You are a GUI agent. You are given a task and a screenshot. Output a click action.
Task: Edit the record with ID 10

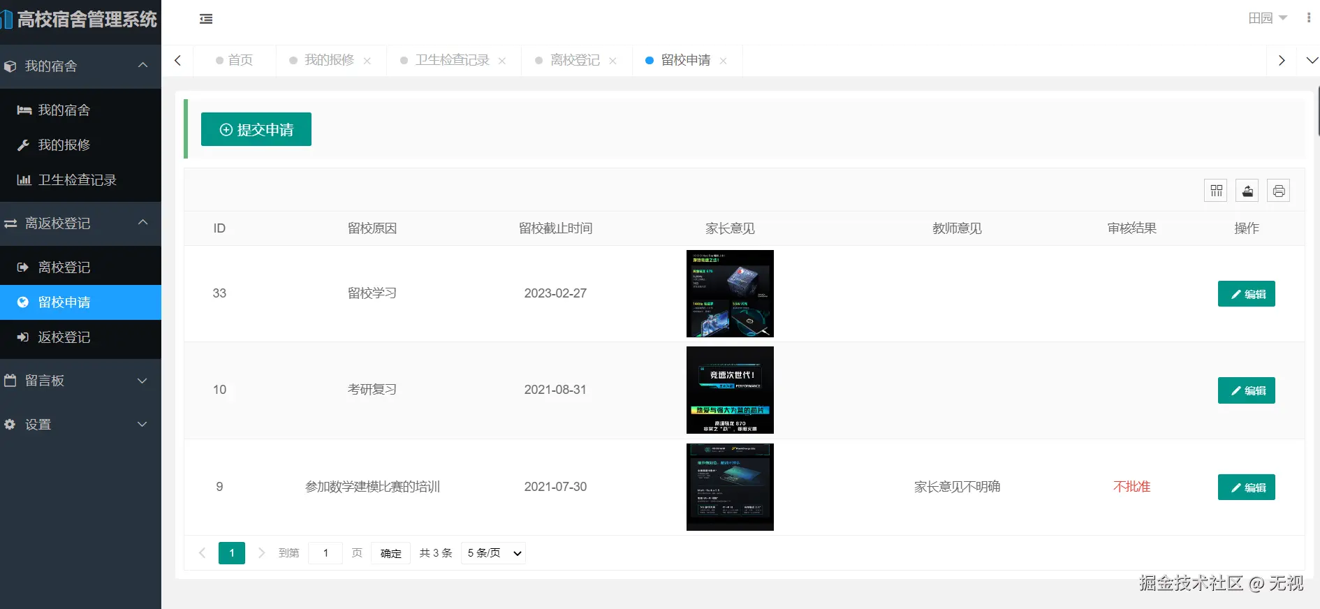coord(1246,390)
